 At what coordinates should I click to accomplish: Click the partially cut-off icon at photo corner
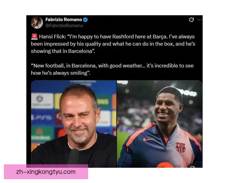[x=193, y=167]
